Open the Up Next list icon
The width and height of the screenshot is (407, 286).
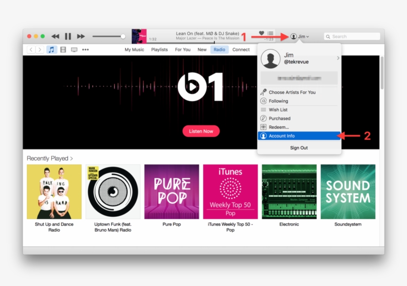point(271,33)
